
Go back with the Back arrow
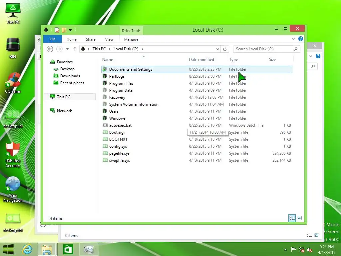point(50,49)
